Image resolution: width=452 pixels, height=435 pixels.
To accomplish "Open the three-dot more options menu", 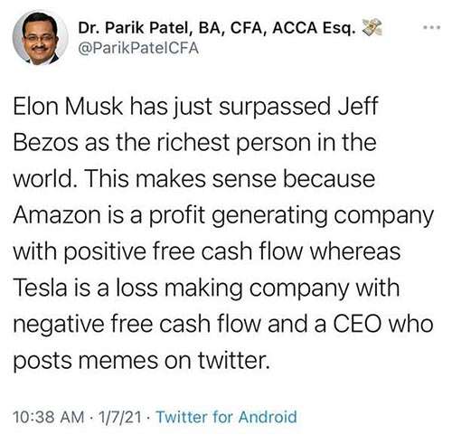I will coord(431,27).
